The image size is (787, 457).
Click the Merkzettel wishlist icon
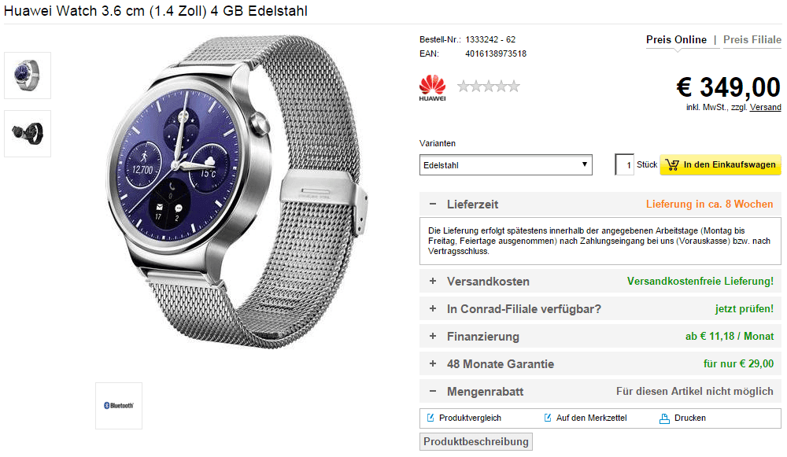click(548, 418)
